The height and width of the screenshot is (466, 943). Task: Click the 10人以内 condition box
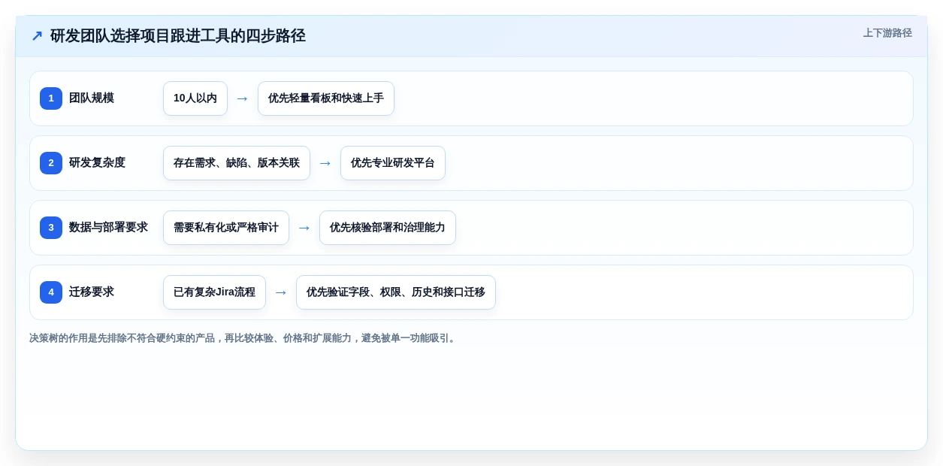click(x=195, y=98)
